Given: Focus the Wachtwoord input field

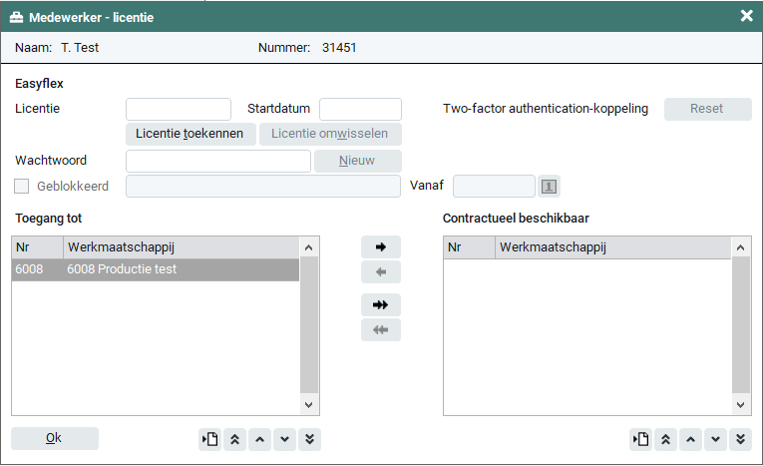Looking at the screenshot, I should 218,161.
